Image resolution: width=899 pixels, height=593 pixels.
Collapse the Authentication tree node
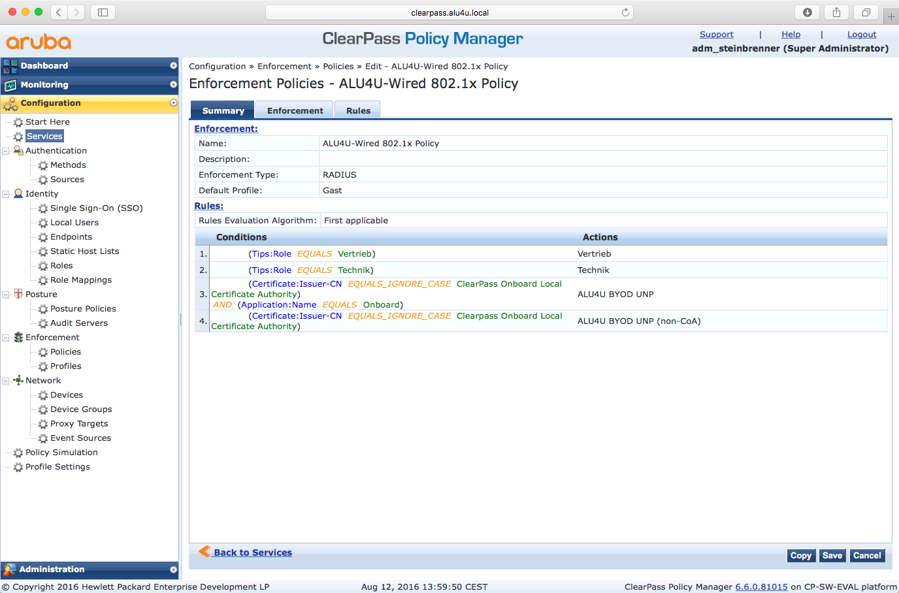[x=6, y=151]
